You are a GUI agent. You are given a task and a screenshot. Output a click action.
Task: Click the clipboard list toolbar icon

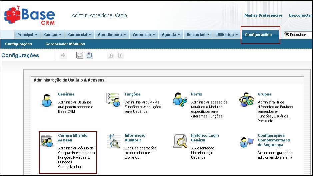89,55
